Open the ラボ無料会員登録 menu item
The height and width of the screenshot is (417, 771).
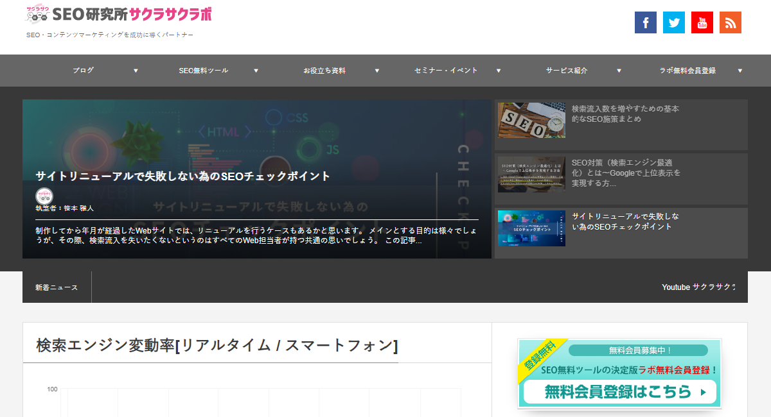pos(687,71)
